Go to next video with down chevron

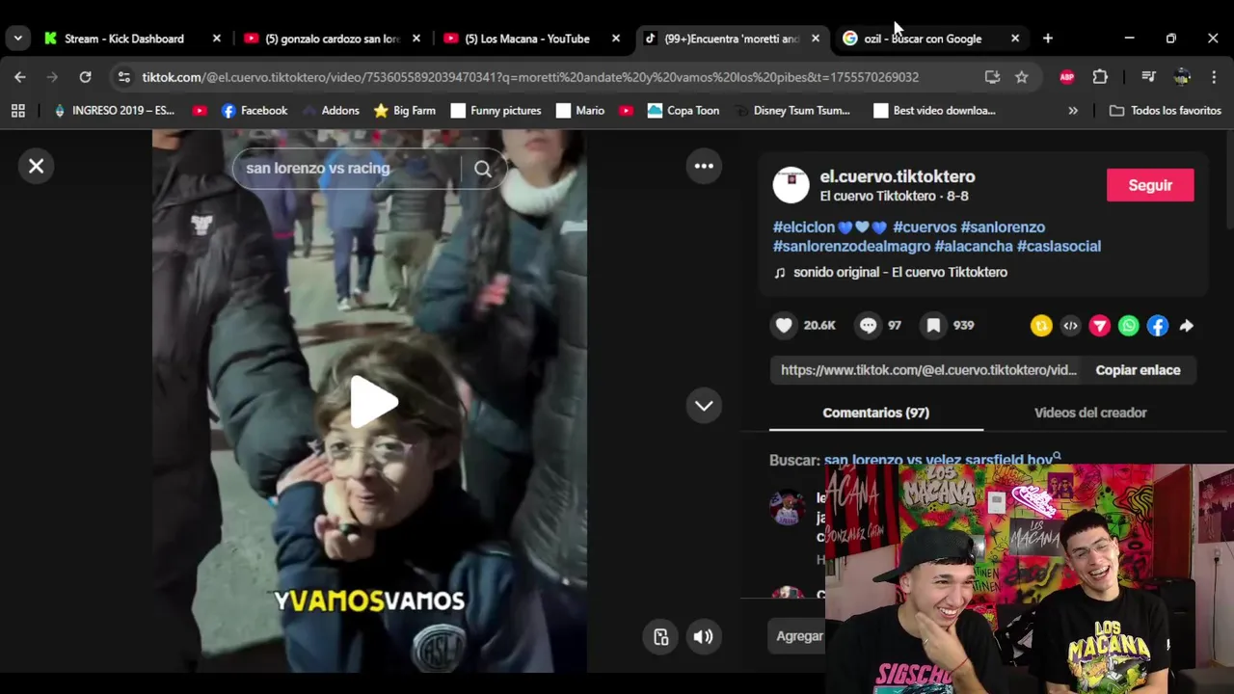tap(704, 406)
